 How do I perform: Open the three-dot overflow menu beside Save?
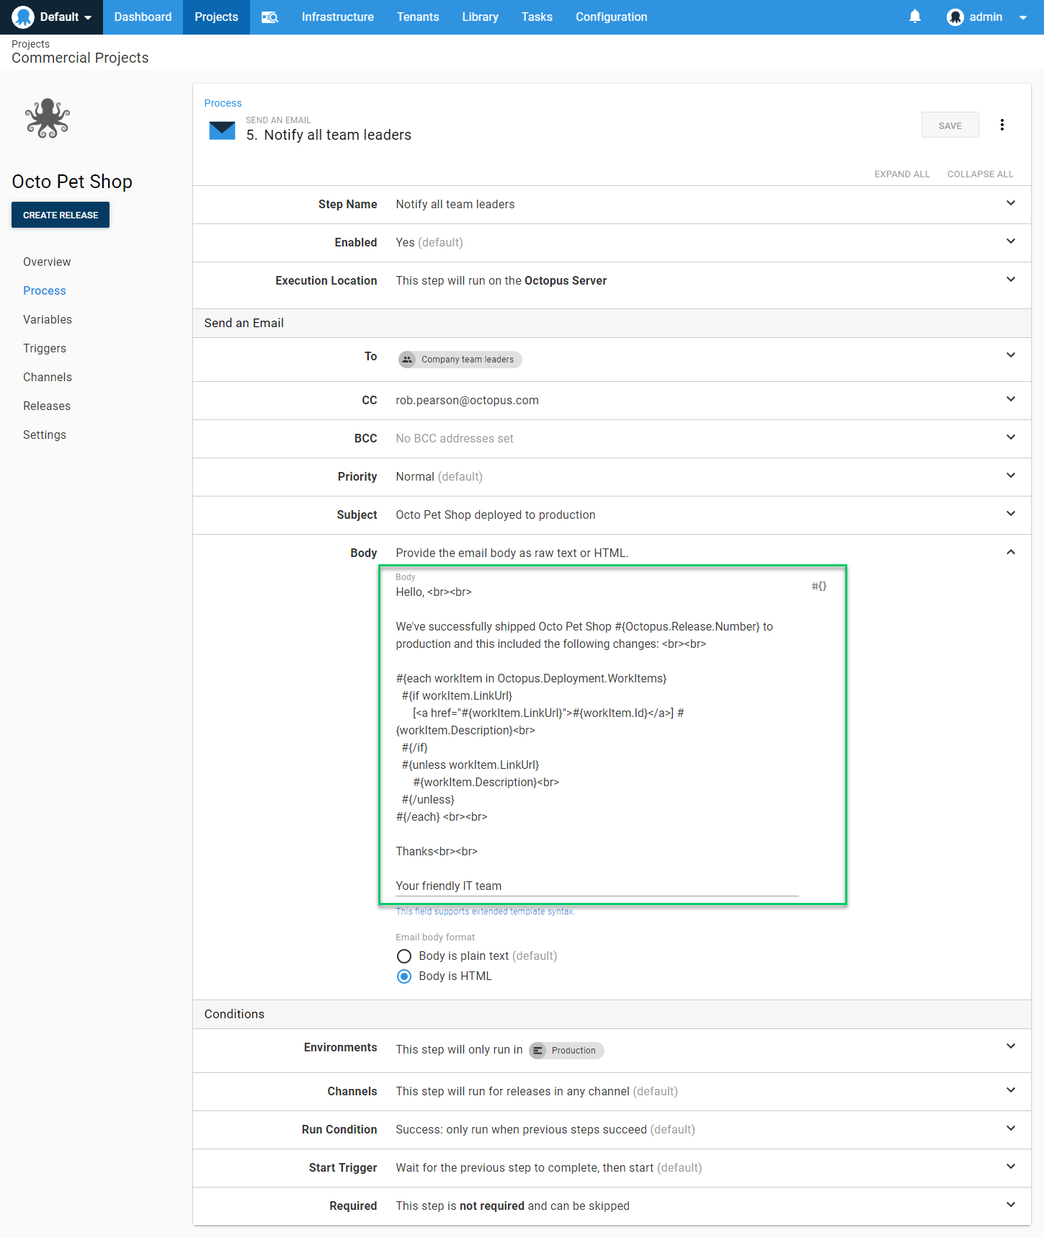pos(1002,125)
